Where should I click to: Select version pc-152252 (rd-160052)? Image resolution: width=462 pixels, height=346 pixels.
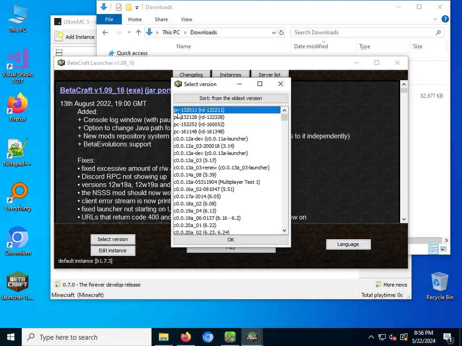click(x=227, y=124)
